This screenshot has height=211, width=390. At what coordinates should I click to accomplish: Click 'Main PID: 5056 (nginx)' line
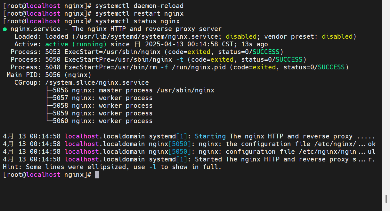pos(49,75)
